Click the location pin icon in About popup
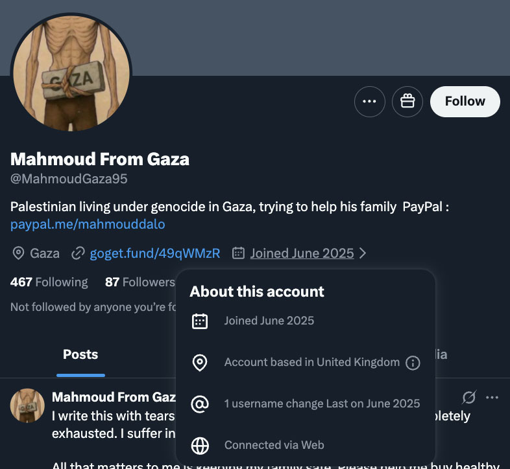The height and width of the screenshot is (469, 510). coord(200,363)
